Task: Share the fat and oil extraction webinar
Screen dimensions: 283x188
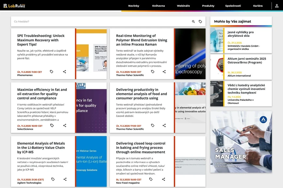Action: pos(65,125)
